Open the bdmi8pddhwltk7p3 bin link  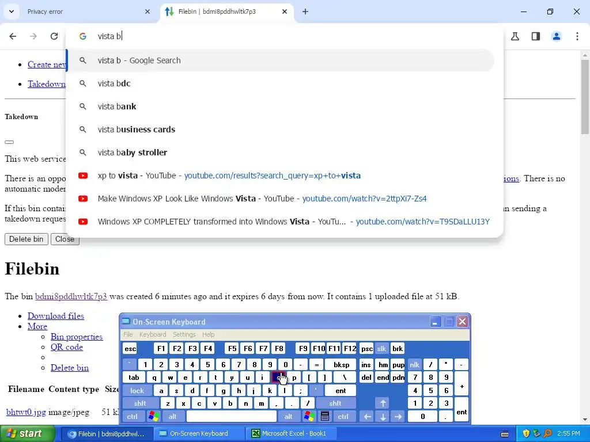point(71,296)
